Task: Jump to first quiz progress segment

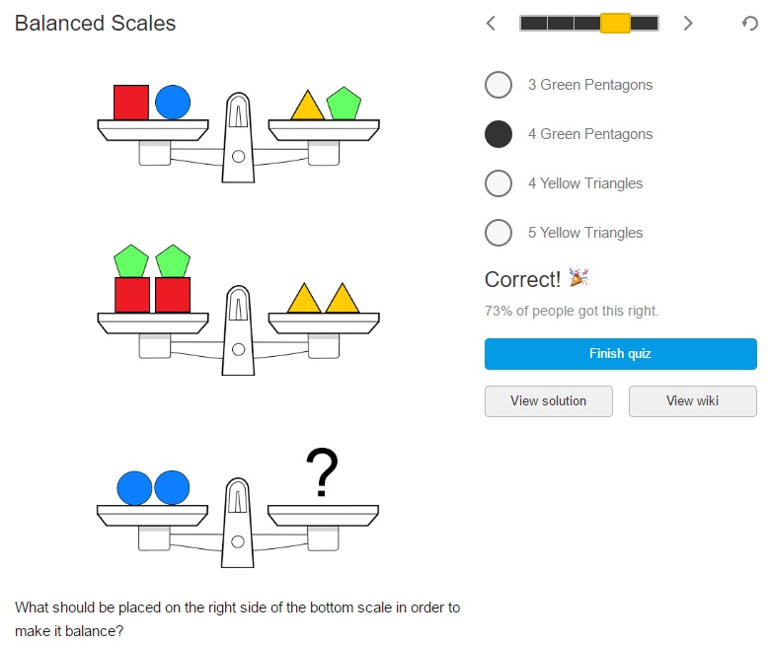Action: click(x=533, y=23)
